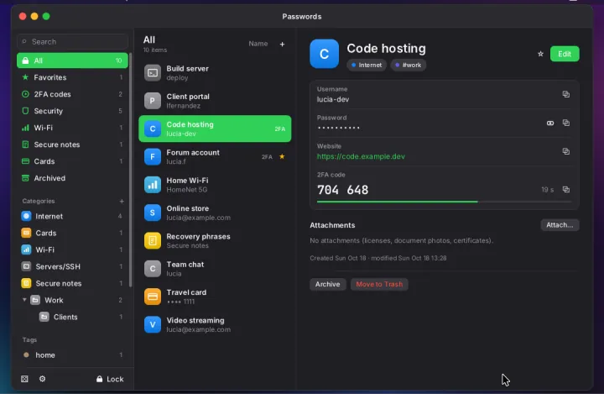Click the 2FA badge on Code hosting
604x394 pixels.
279,129
